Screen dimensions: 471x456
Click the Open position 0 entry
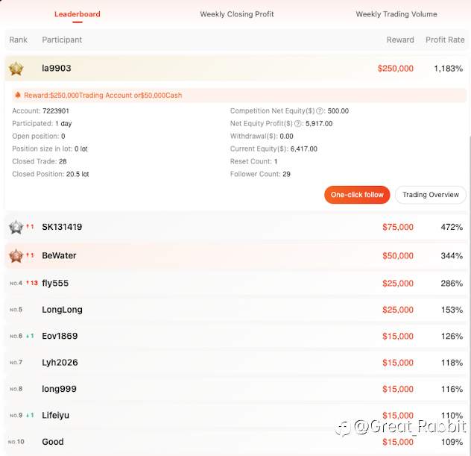tap(39, 137)
